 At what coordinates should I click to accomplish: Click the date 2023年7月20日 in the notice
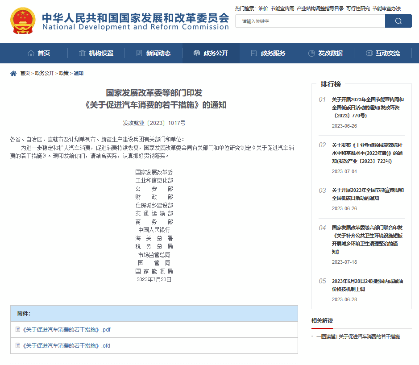coord(154,279)
